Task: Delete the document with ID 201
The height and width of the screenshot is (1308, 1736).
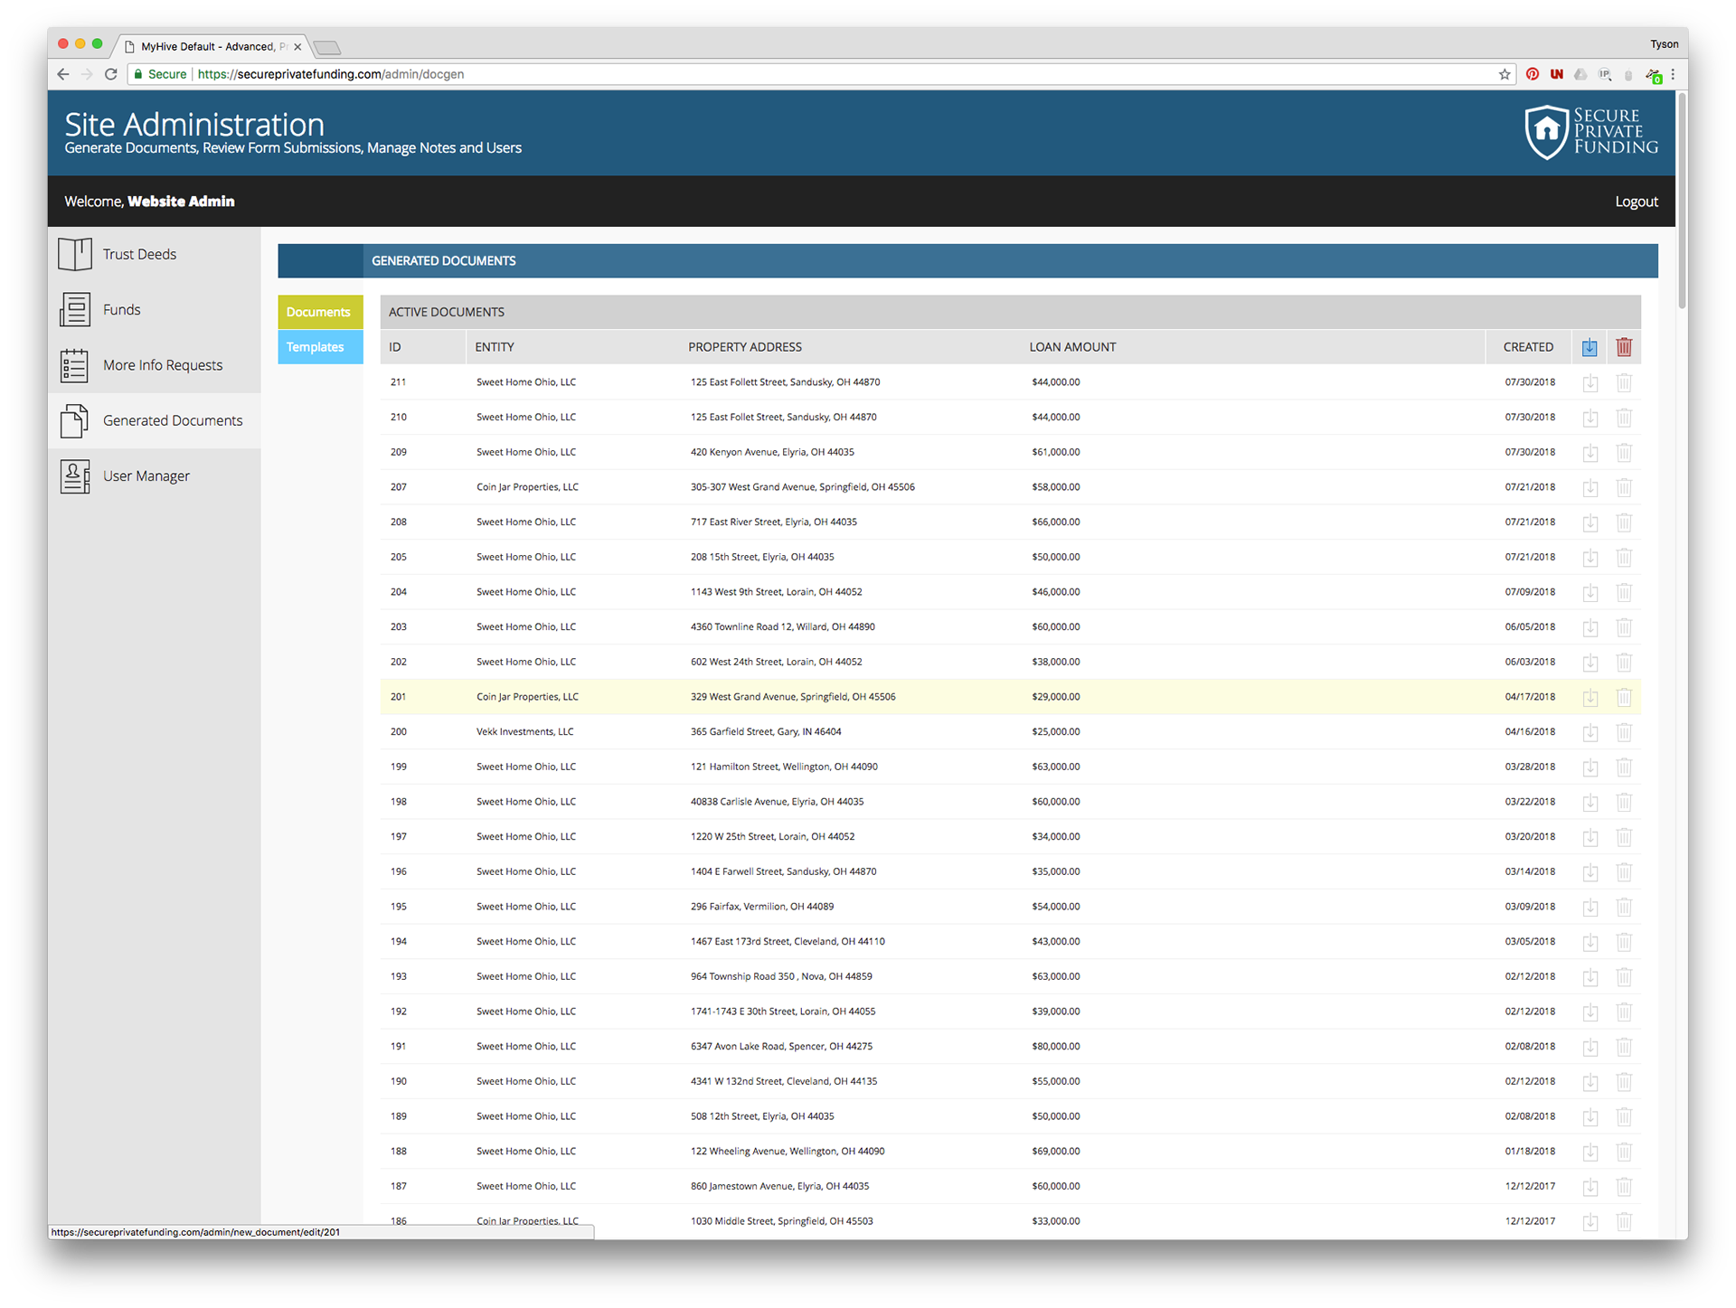Action: [x=1624, y=698]
